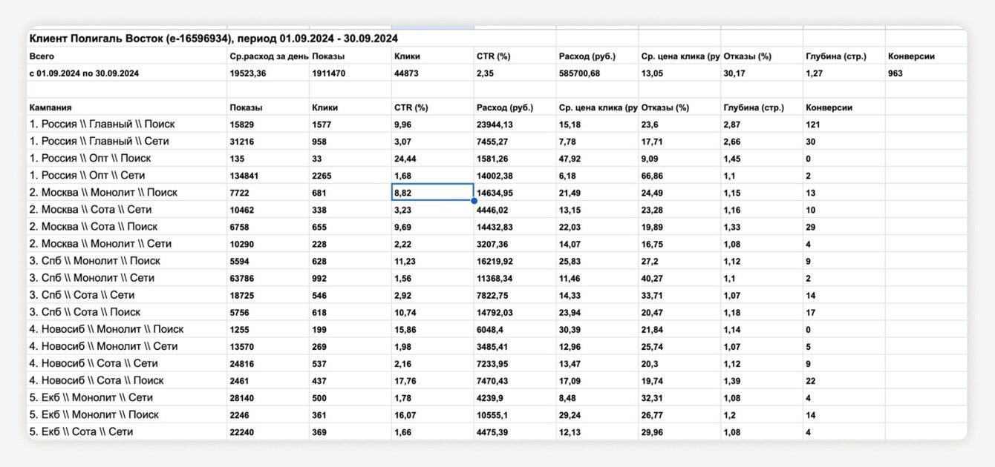Select the "Всего" cell
The height and width of the screenshot is (467, 995).
coord(42,56)
